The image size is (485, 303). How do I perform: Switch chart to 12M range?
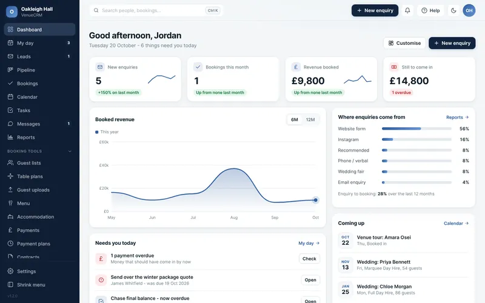310,119
